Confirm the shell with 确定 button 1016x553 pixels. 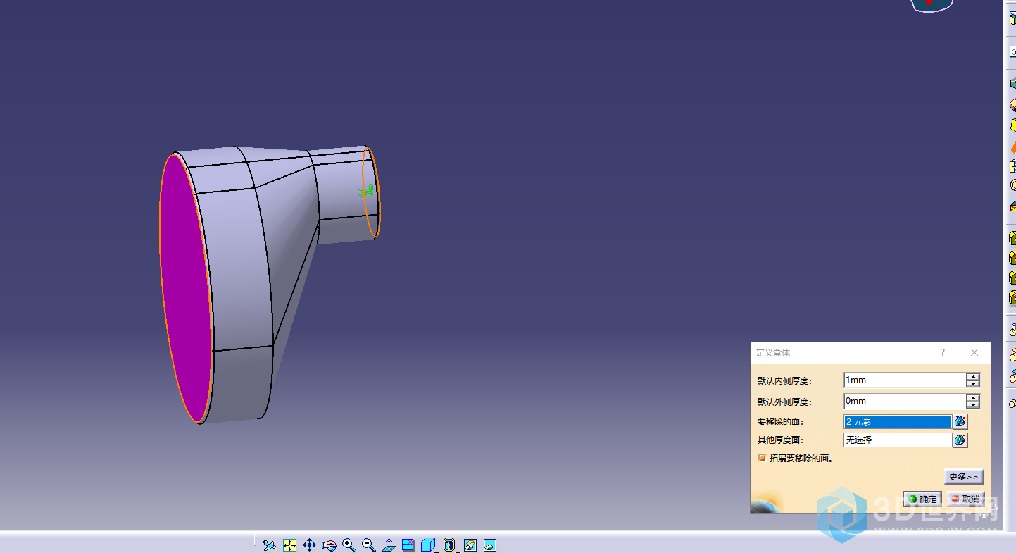[922, 499]
